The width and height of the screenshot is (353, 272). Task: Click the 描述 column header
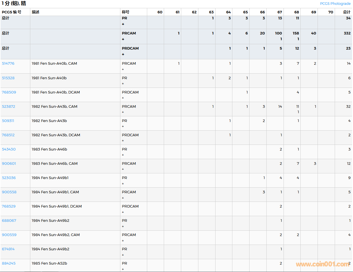click(x=35, y=12)
